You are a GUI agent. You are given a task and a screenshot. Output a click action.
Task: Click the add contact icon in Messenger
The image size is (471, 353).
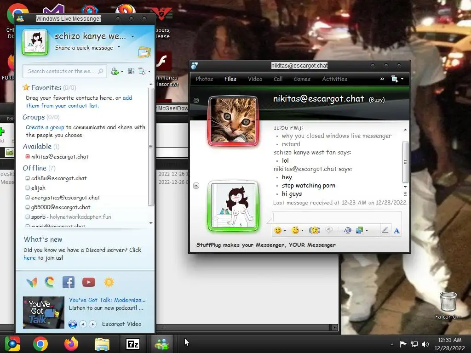115,71
